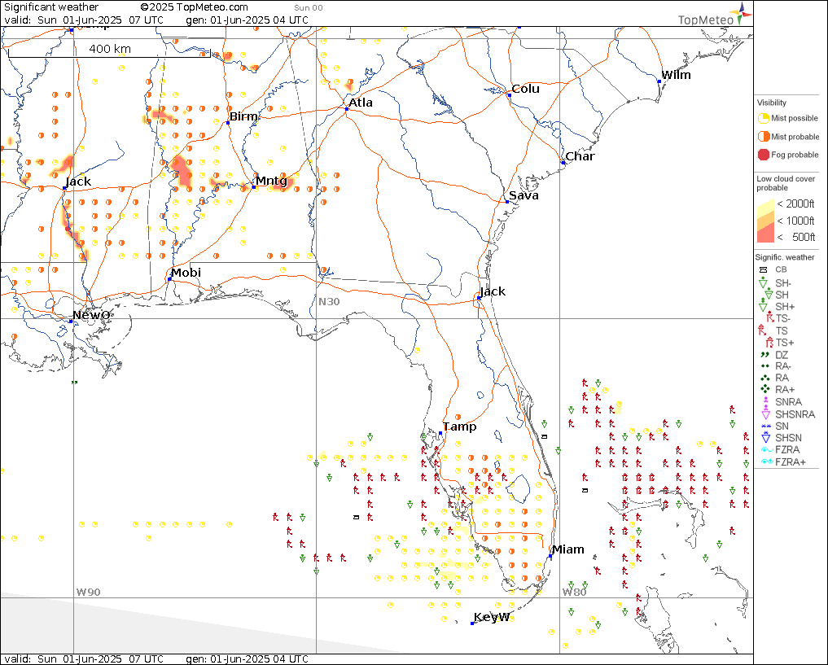The width and height of the screenshot is (828, 665).
Task: Click the < 2000ft cloud cover swatch
Action: (x=765, y=208)
